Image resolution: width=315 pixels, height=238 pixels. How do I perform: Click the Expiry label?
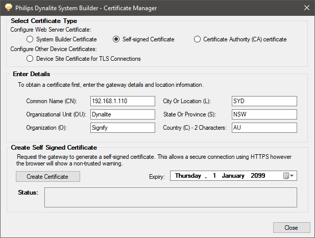pos(157,177)
